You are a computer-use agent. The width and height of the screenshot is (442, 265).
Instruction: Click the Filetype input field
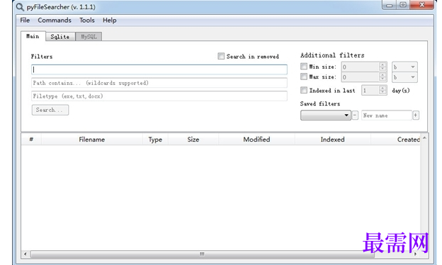pyautogui.click(x=159, y=96)
